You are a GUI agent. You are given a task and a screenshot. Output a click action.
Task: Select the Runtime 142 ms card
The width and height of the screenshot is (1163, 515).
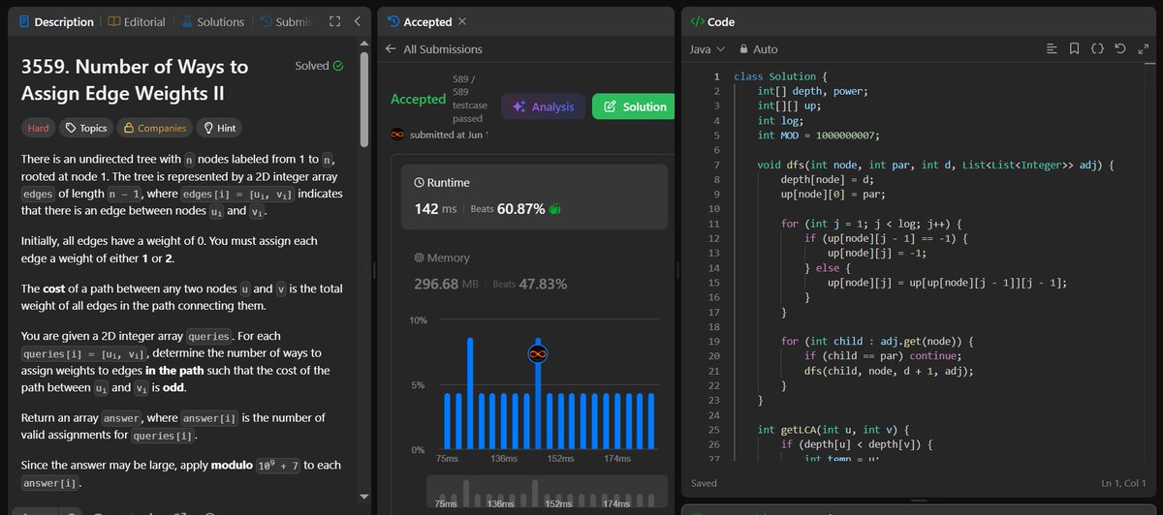click(535, 197)
